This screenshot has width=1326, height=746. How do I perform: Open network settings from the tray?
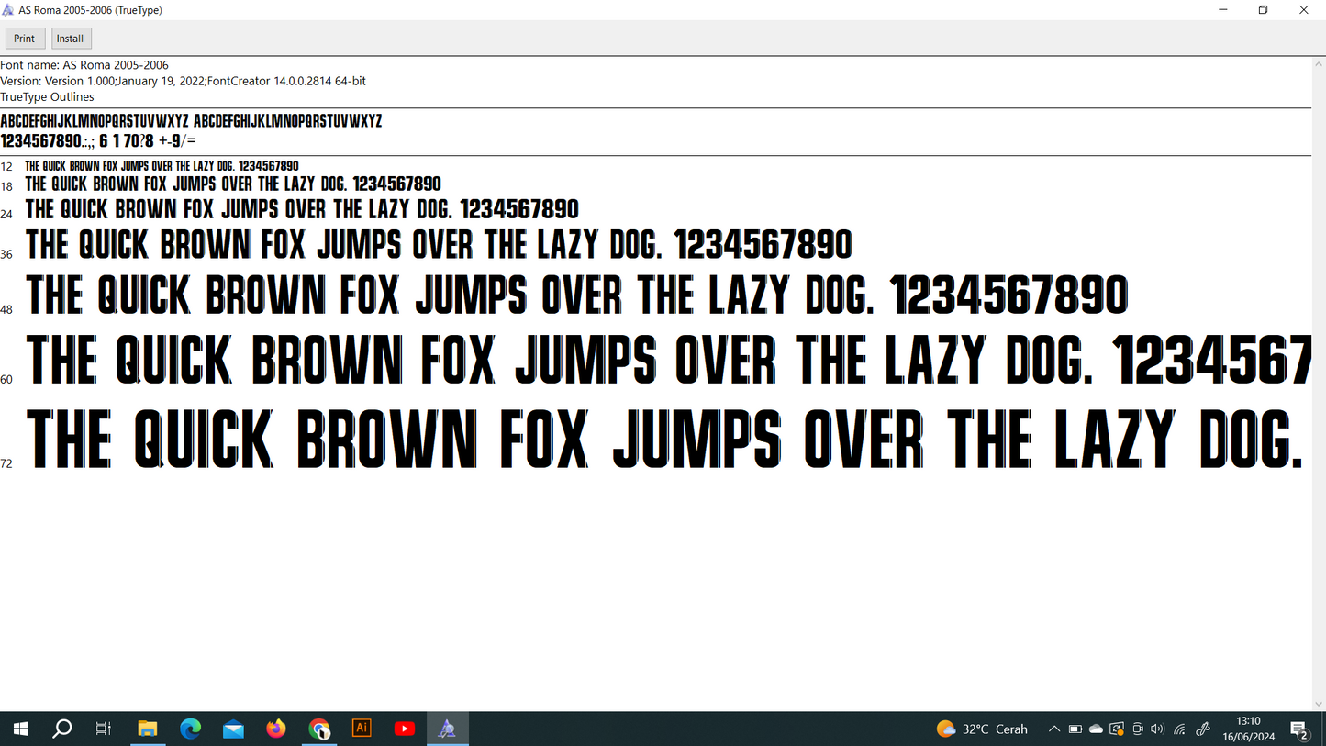[x=1180, y=729]
